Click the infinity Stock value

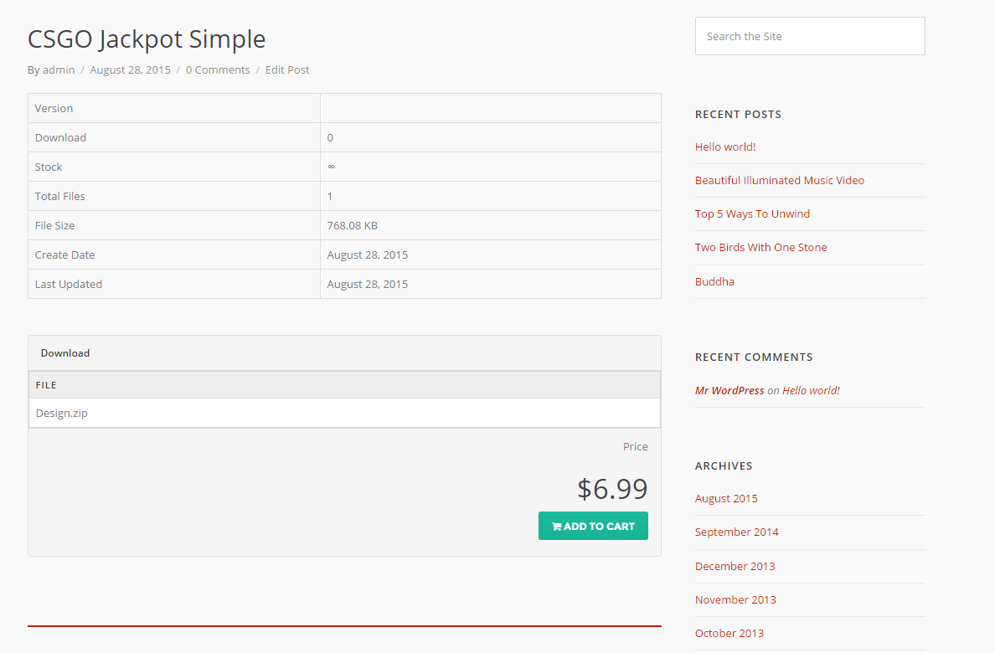point(331,167)
